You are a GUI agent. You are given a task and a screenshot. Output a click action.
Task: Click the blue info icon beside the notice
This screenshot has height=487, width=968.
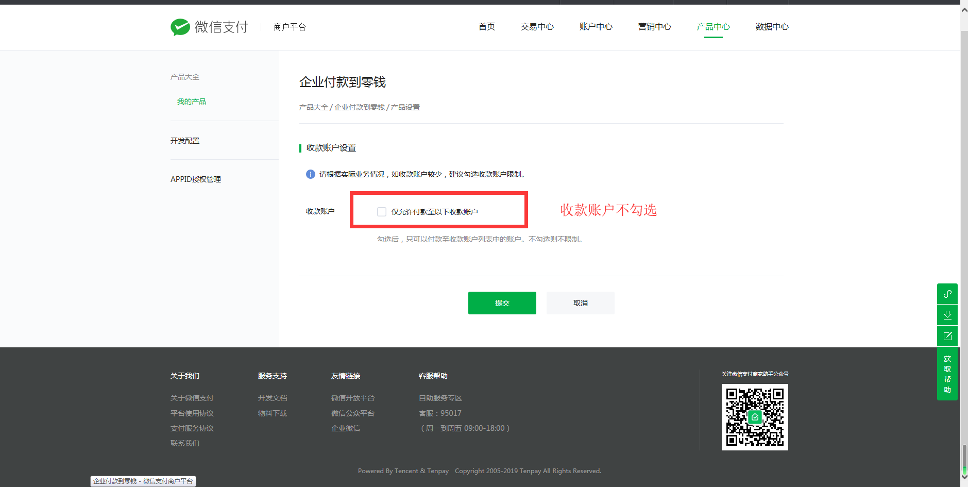(x=311, y=174)
